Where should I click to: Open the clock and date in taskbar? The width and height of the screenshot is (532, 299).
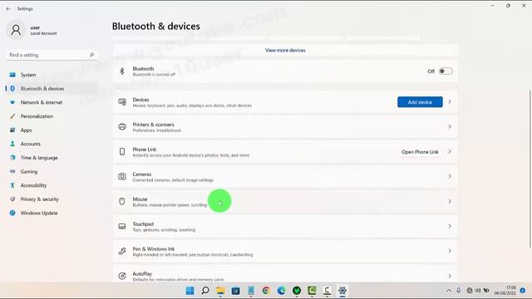pyautogui.click(x=505, y=291)
